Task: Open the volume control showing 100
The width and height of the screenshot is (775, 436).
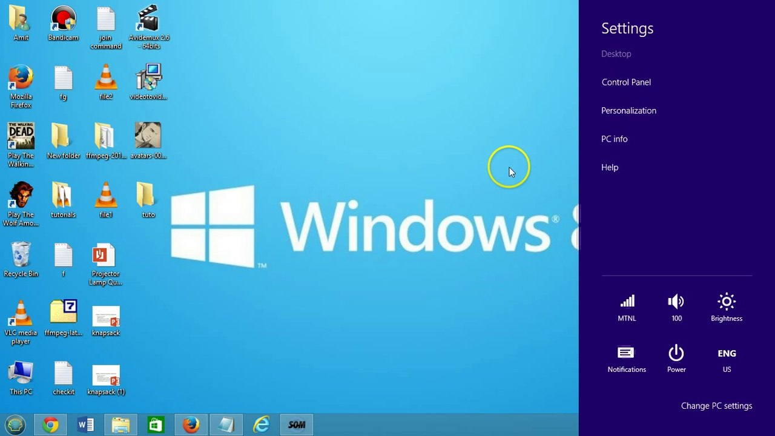Action: pos(676,308)
